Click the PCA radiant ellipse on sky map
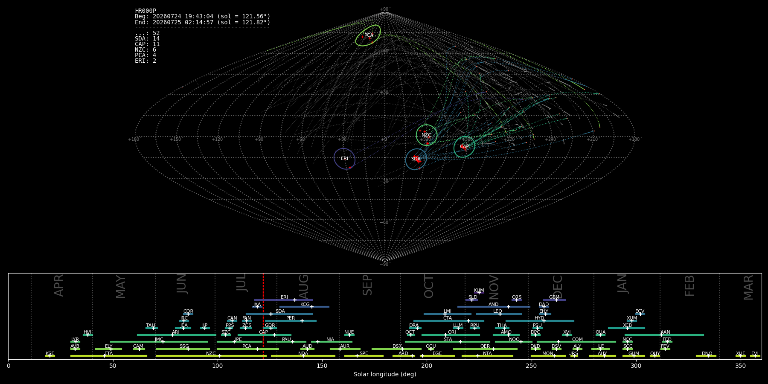768x384 pixels. coord(368,35)
